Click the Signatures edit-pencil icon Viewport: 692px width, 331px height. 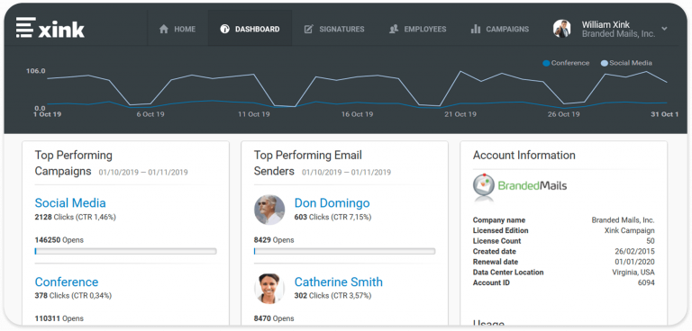click(309, 29)
